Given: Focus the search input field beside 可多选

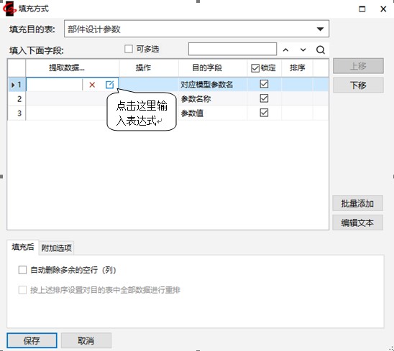Looking at the screenshot, I should (x=232, y=49).
